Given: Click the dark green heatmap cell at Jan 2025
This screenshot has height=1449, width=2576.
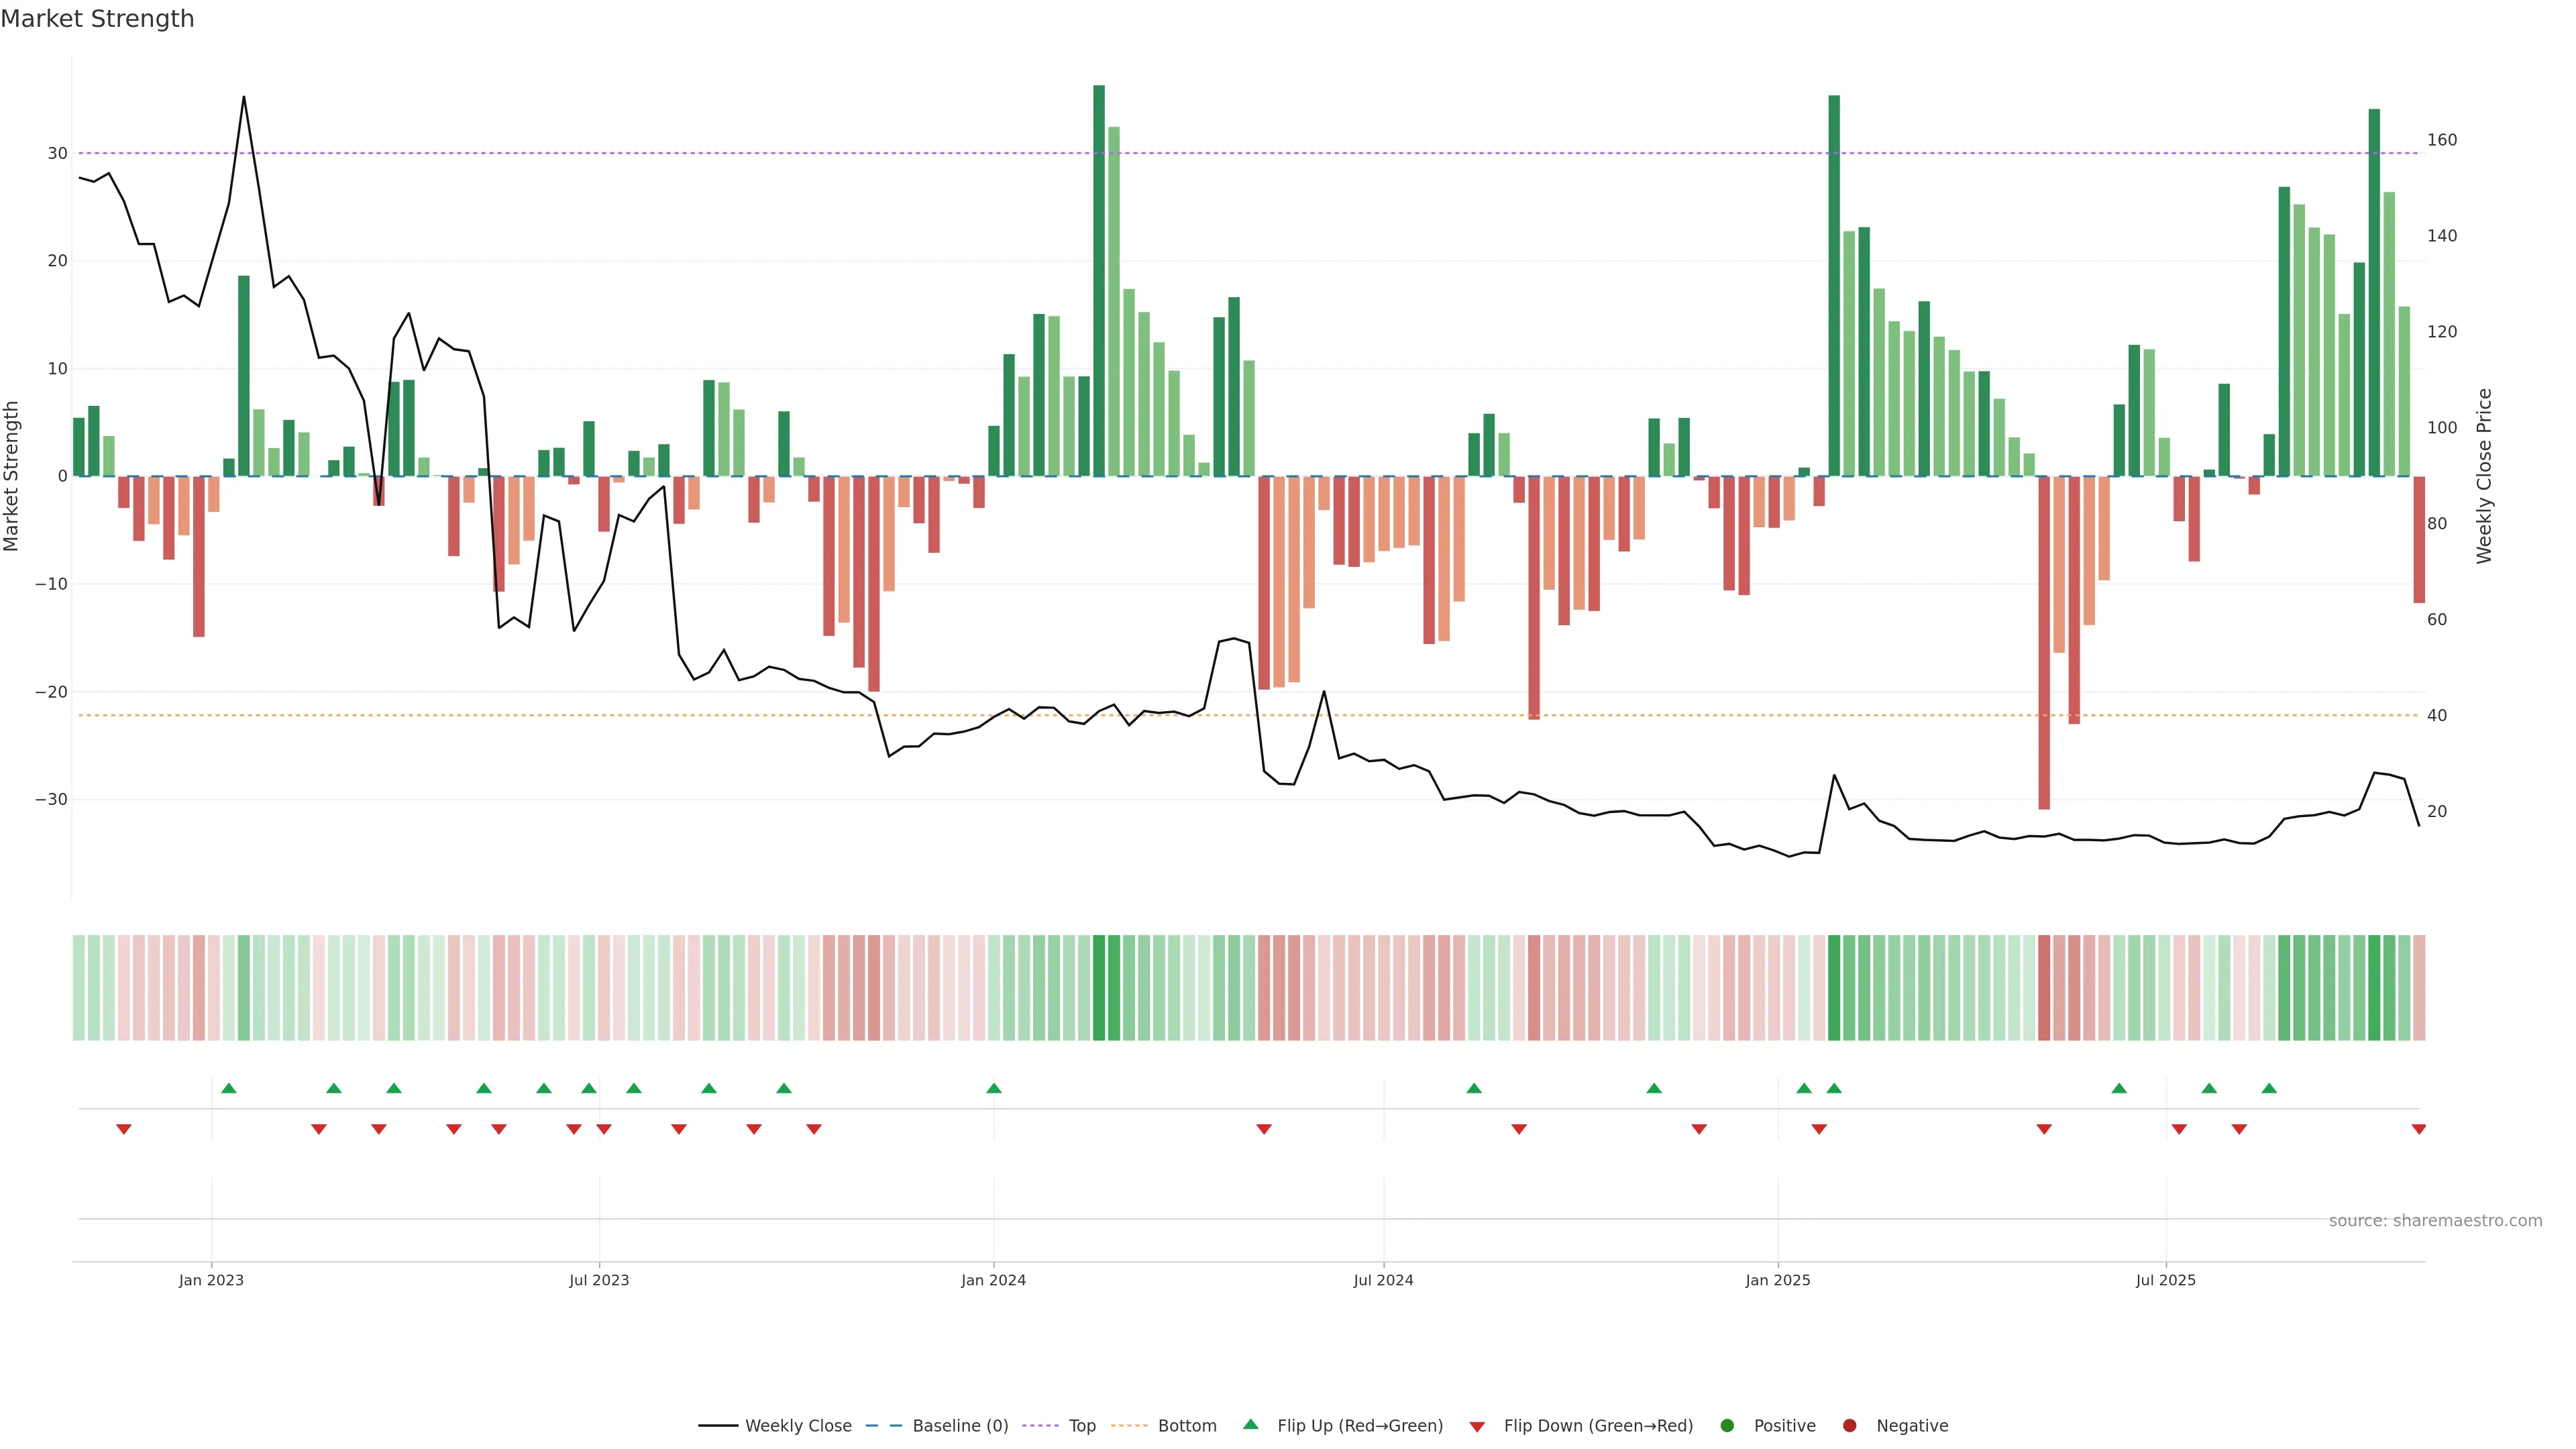Looking at the screenshot, I should [1834, 988].
